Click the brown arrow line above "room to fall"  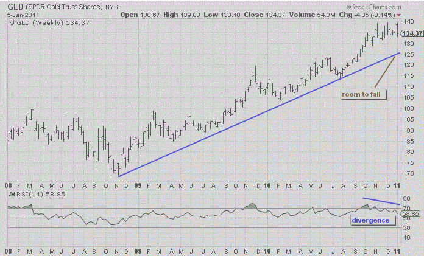385,72
